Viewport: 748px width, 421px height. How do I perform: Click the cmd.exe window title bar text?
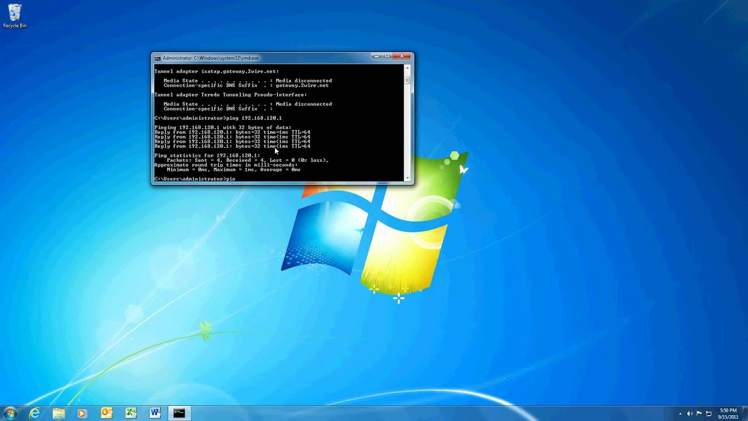pos(210,58)
